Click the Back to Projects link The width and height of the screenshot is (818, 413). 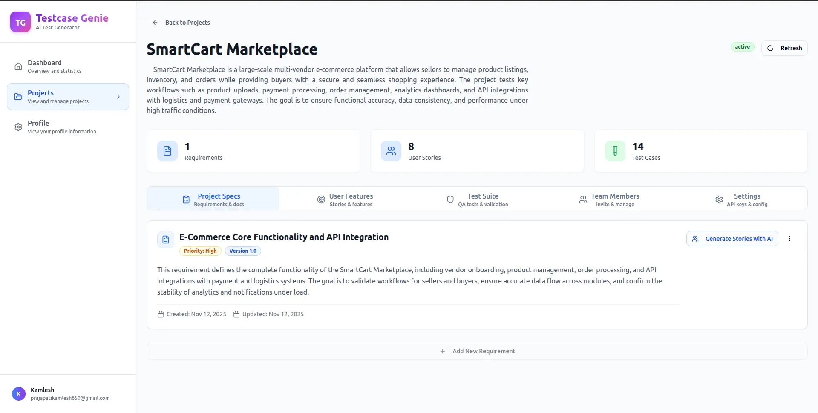point(187,23)
